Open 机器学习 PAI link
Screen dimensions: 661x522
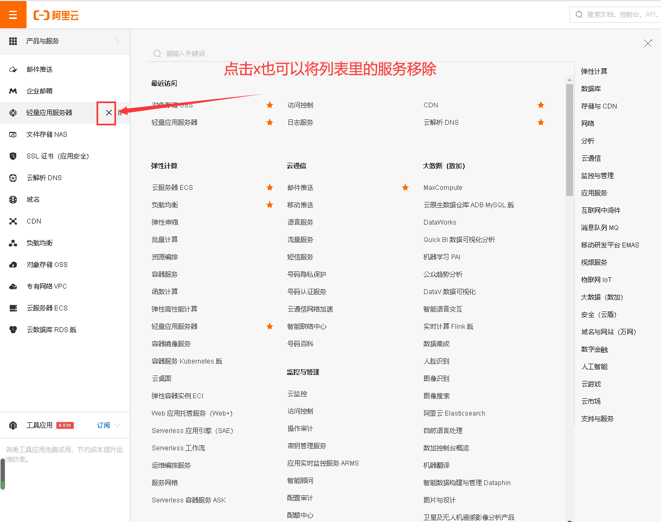(x=442, y=257)
